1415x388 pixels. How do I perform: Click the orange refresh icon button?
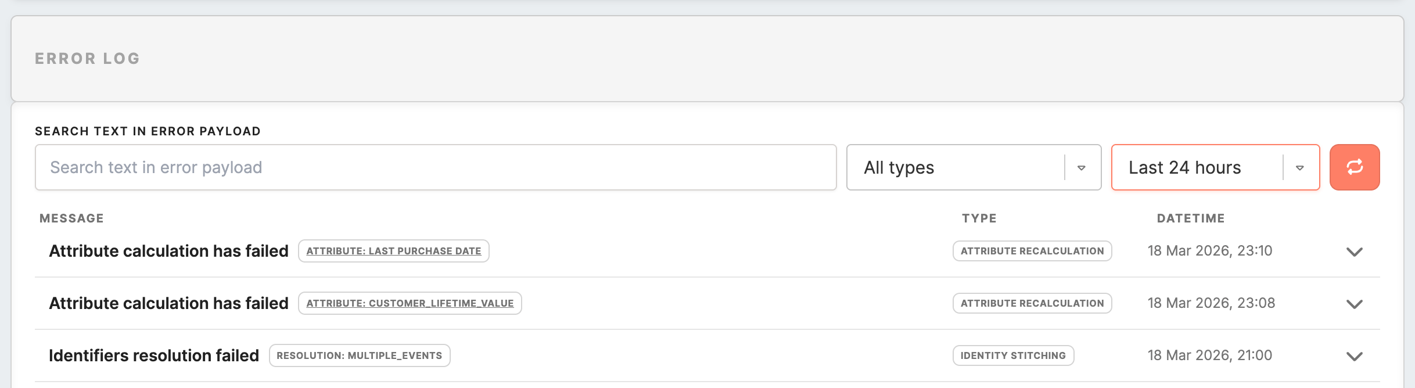point(1354,167)
